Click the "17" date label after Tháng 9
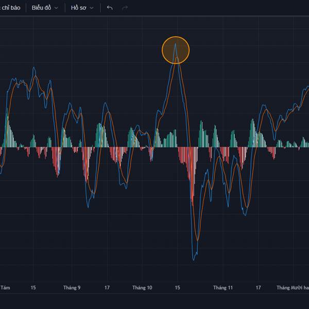Screen dimensions: 309x309 [107, 288]
